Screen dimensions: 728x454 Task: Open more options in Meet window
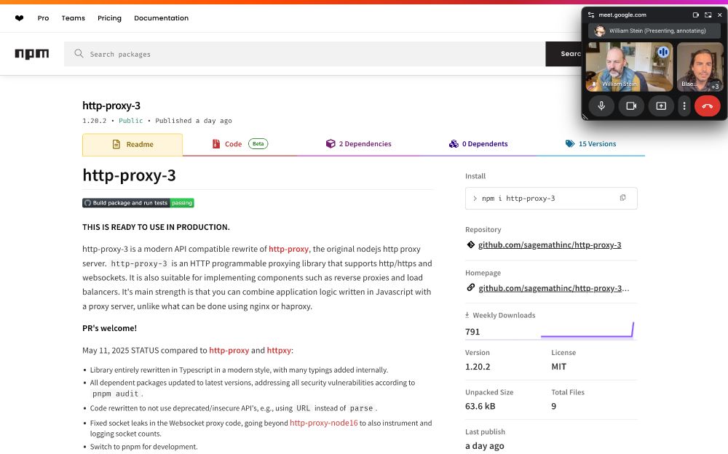(684, 105)
